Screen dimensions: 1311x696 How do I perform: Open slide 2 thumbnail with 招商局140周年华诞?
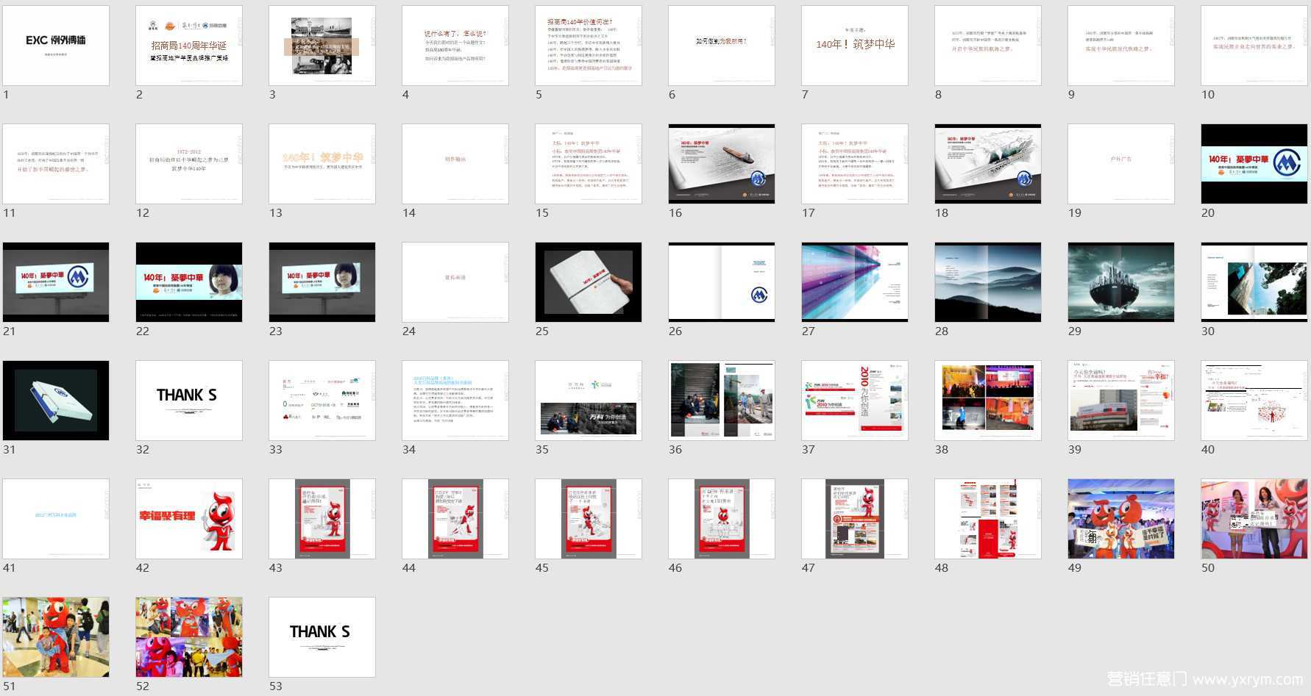tap(189, 46)
